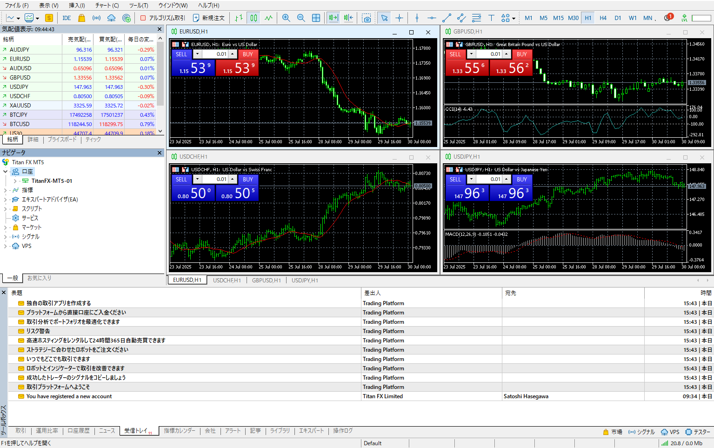Click SELL on the USDCHF chart
Viewport: 714px width, 448px height.
pyautogui.click(x=181, y=179)
